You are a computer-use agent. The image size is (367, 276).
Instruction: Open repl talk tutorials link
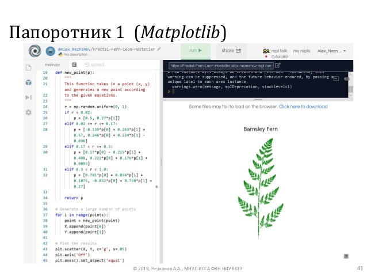(x=280, y=56)
